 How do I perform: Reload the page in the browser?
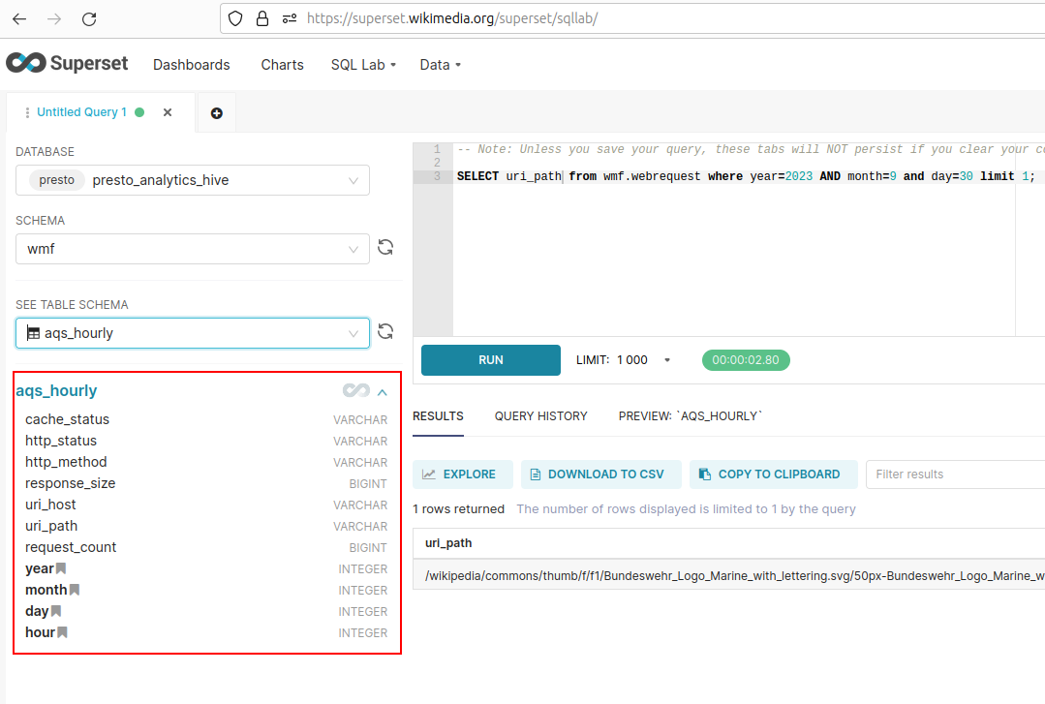(87, 17)
